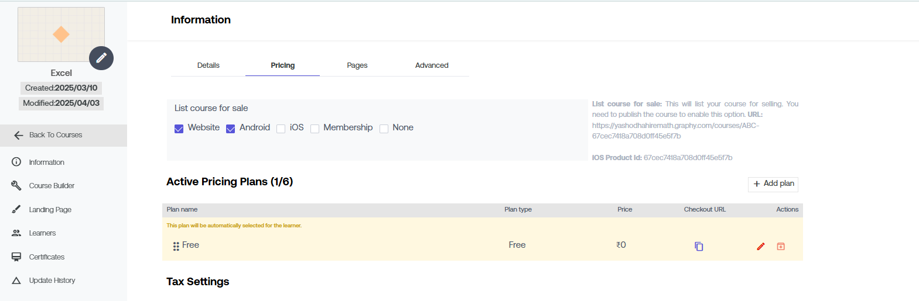Click the Course Builder wrench icon
The image size is (919, 301).
tap(16, 185)
